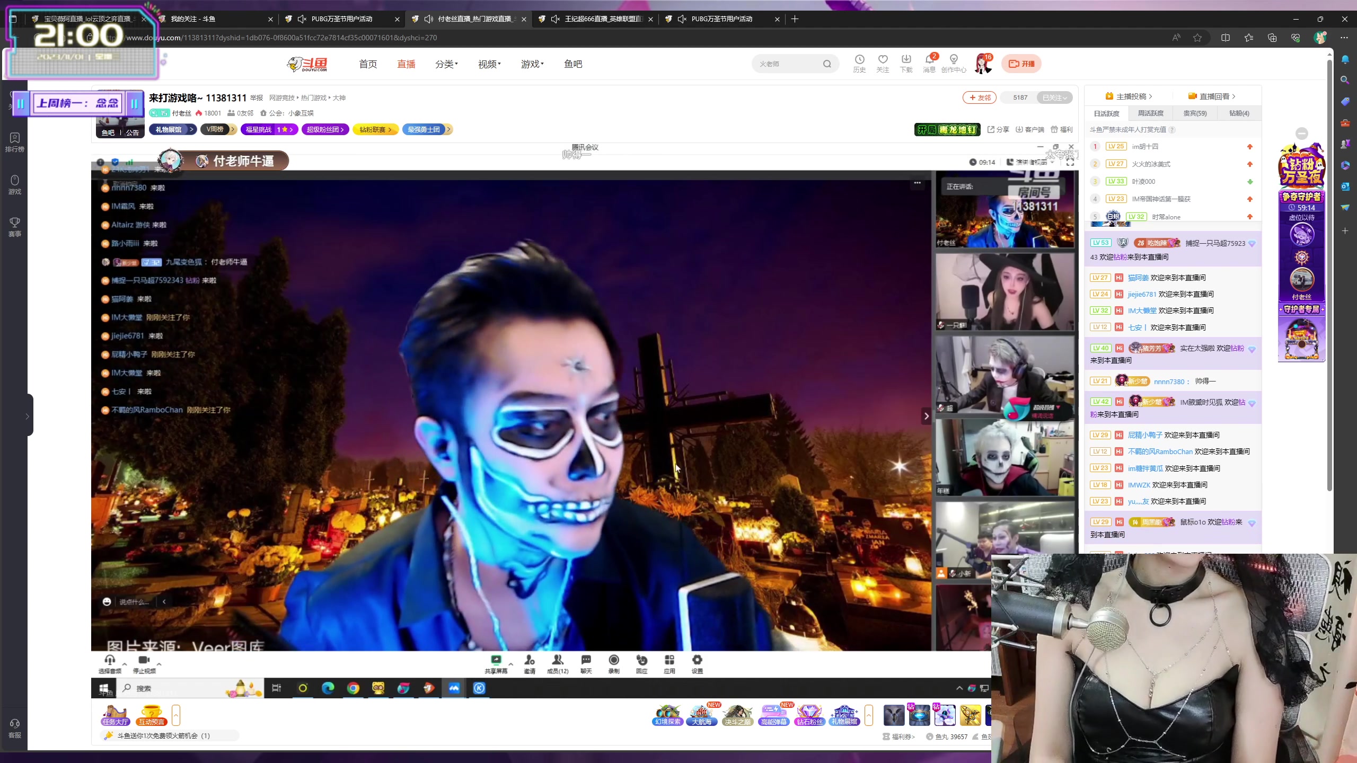Expand the 游戏 navigation dropdown
The image size is (1357, 763).
click(532, 64)
